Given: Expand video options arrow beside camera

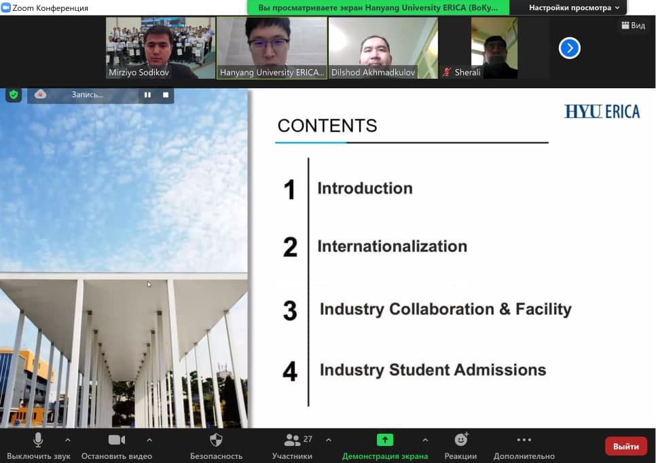Looking at the screenshot, I should 145,440.
